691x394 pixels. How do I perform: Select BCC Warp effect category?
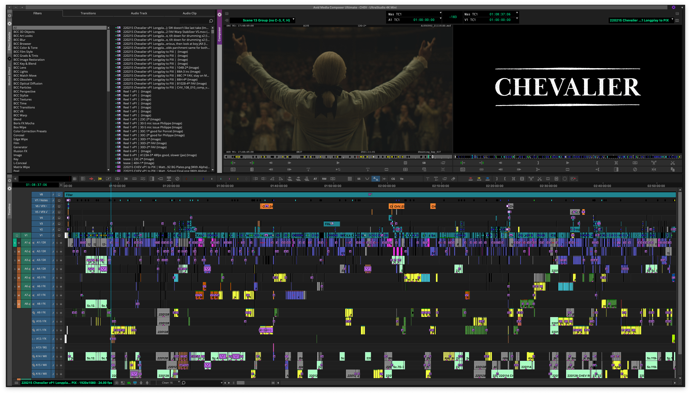tap(20, 115)
